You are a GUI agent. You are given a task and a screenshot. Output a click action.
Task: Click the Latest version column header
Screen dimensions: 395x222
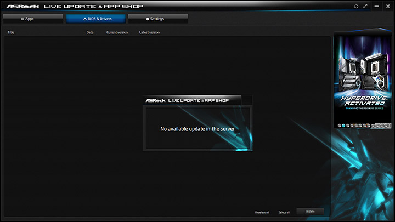point(149,32)
